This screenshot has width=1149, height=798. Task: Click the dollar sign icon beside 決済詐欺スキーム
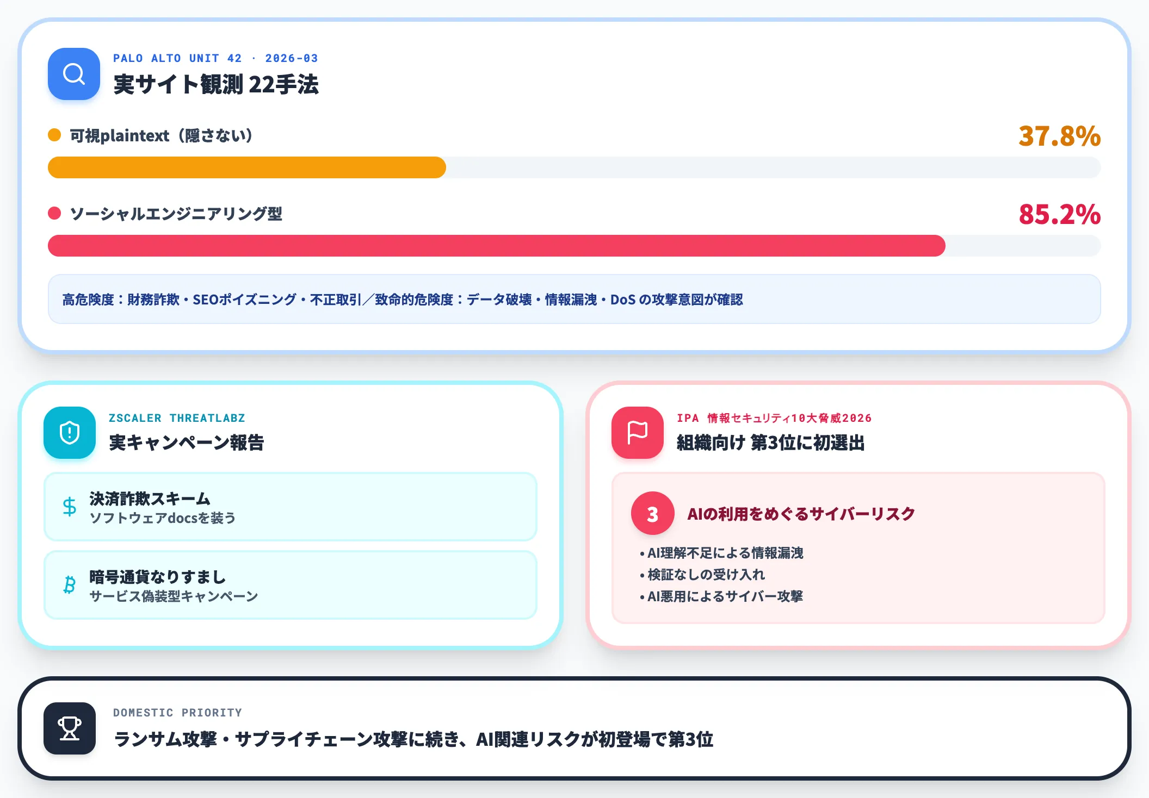click(70, 507)
